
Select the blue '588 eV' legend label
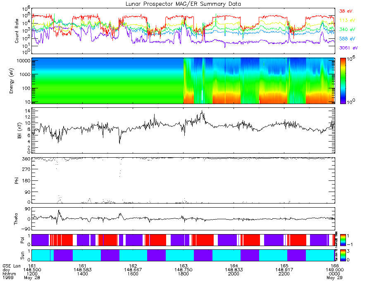(347, 39)
